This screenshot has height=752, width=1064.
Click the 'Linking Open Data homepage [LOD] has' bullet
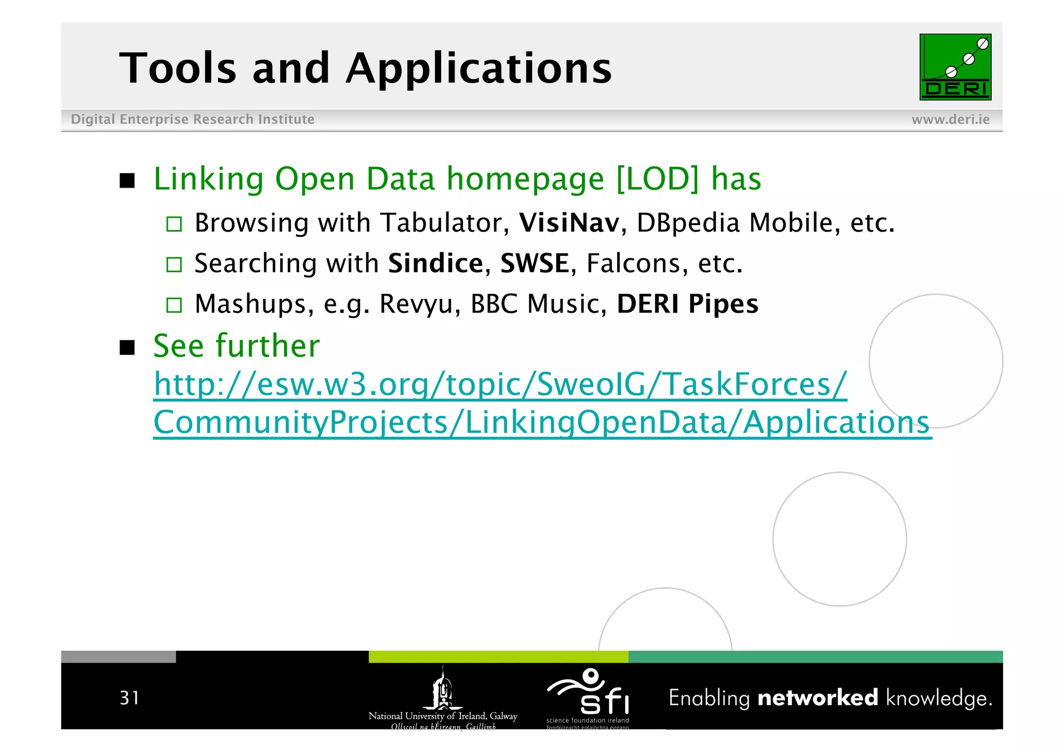point(457,179)
